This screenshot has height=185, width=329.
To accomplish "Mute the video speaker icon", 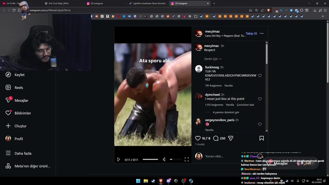I will (x=164, y=160).
